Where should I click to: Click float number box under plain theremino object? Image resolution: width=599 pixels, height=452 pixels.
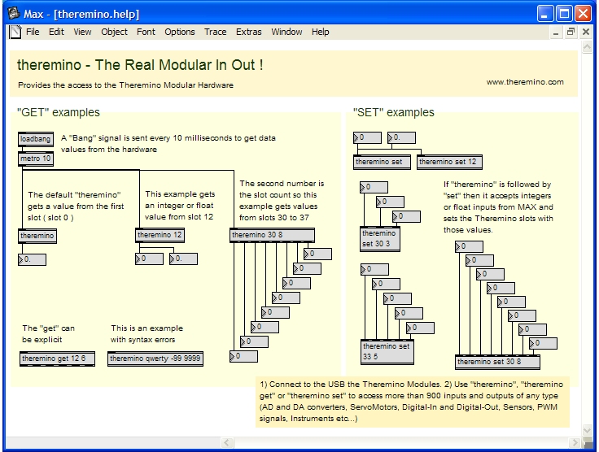pos(32,259)
